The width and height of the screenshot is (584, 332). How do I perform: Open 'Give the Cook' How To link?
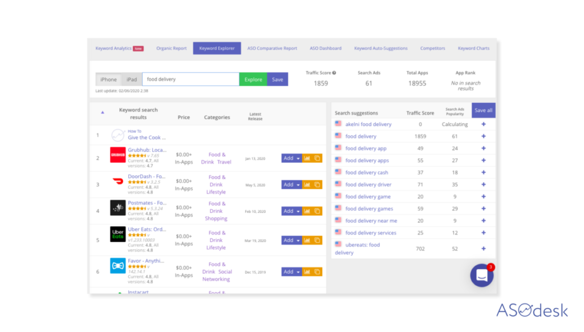point(147,137)
